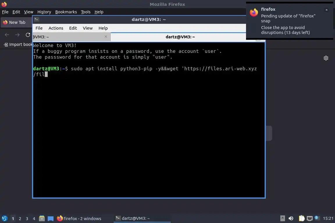335x223 pixels.
Task: Close the first terminal tab
Action: coord(106,37)
